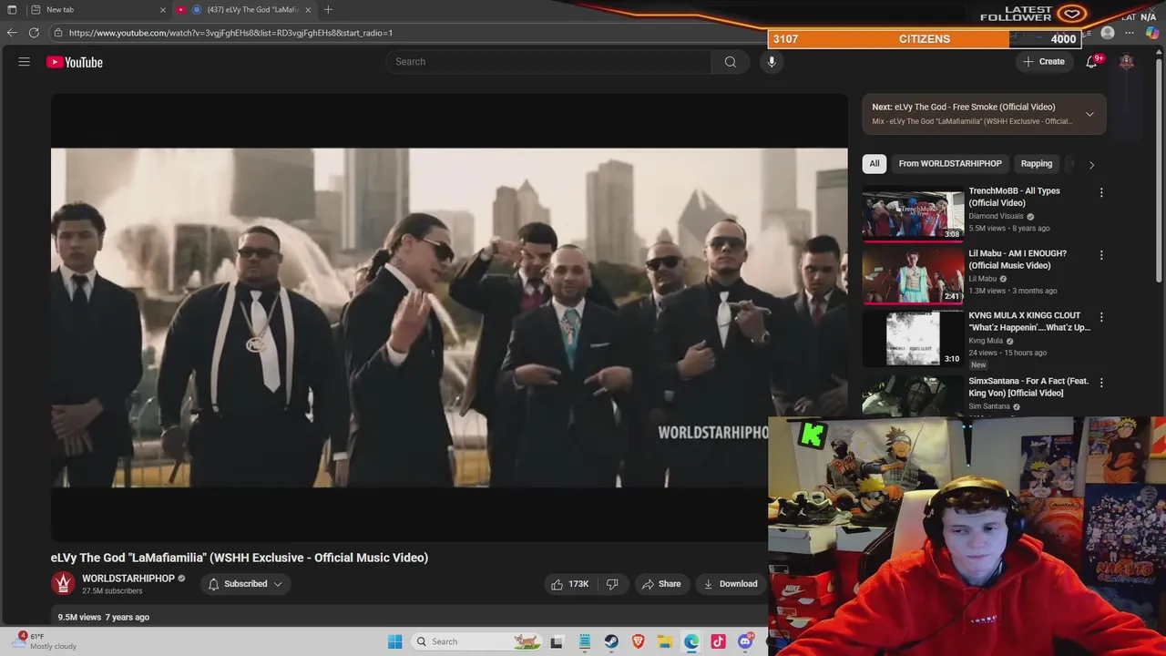This screenshot has width=1166, height=656.
Task: Click the video player to pause
Action: pyautogui.click(x=449, y=317)
